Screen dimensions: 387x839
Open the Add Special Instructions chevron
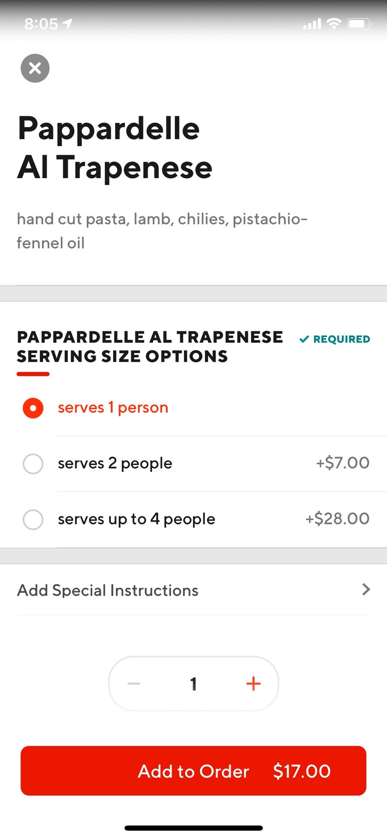[366, 590]
